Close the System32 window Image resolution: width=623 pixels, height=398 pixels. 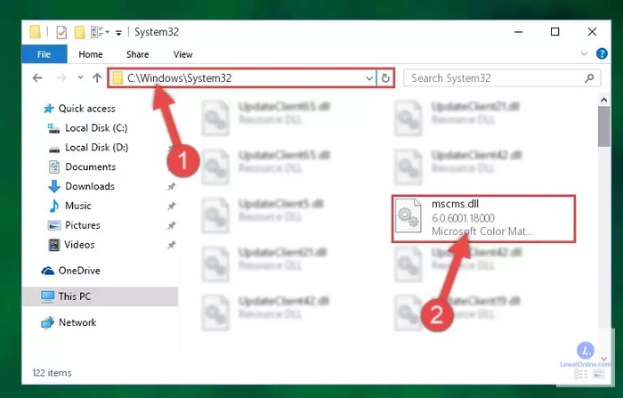pos(592,32)
